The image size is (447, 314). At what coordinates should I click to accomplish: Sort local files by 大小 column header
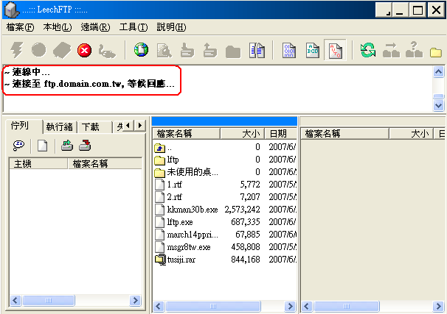coord(243,134)
